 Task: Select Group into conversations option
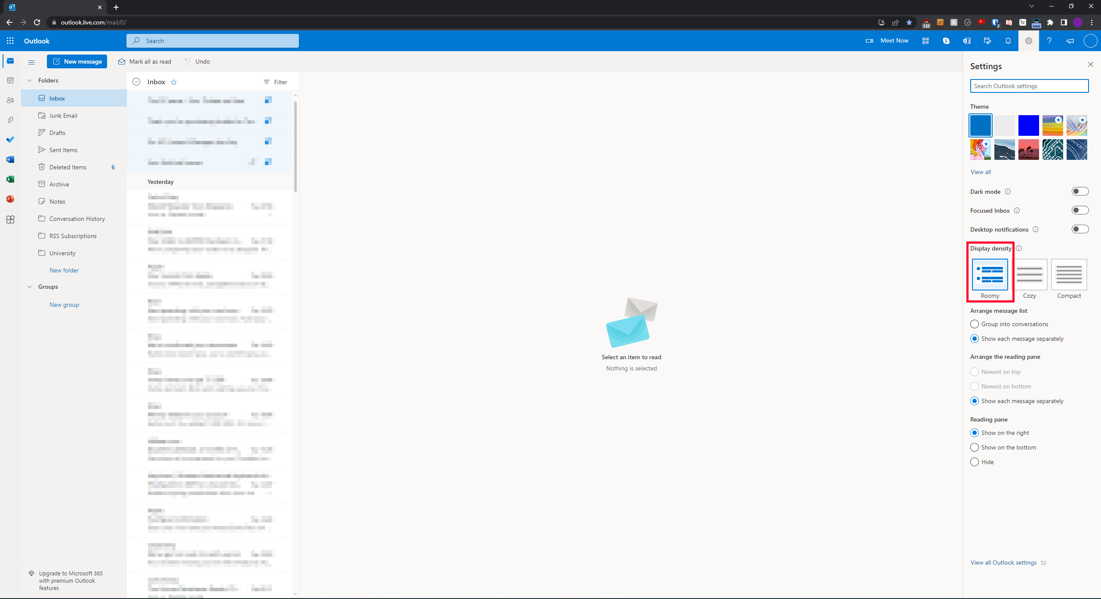(975, 324)
